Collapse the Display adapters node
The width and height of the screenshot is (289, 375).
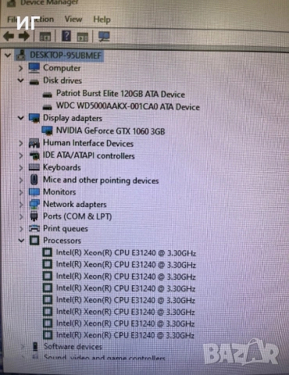click(x=20, y=118)
